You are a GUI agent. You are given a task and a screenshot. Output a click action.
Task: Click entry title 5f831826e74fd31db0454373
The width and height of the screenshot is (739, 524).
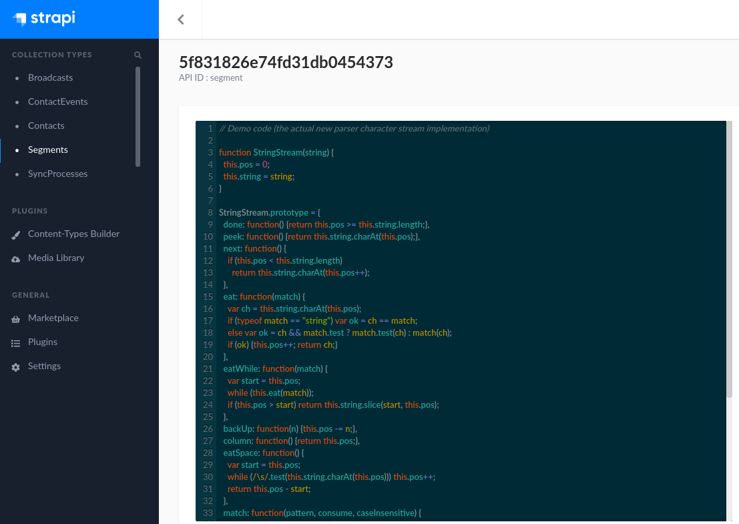coord(286,62)
